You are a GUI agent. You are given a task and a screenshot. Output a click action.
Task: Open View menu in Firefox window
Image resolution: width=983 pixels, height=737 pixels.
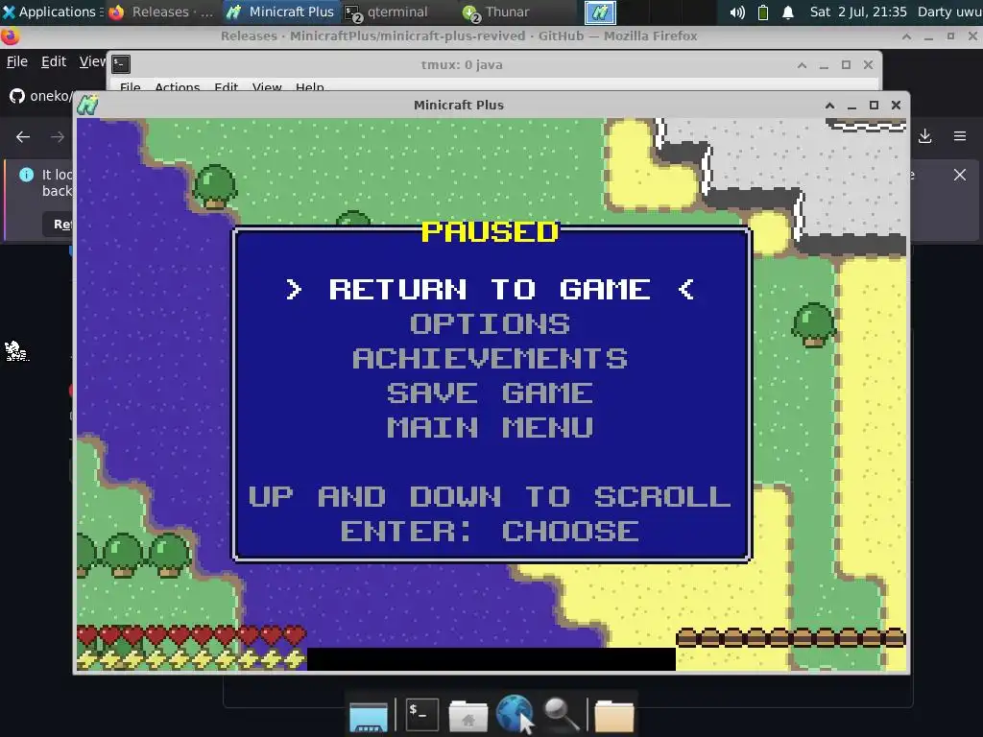coord(92,61)
